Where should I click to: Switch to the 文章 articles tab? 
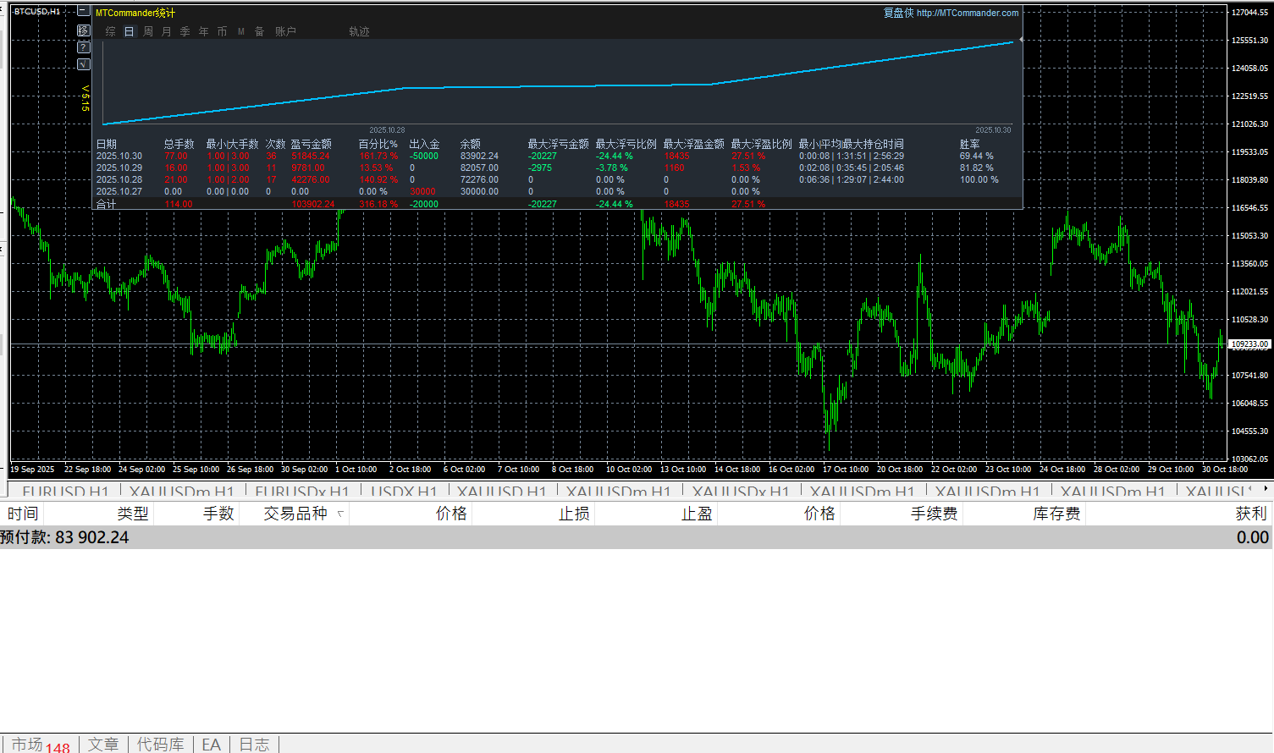pyautogui.click(x=103, y=745)
